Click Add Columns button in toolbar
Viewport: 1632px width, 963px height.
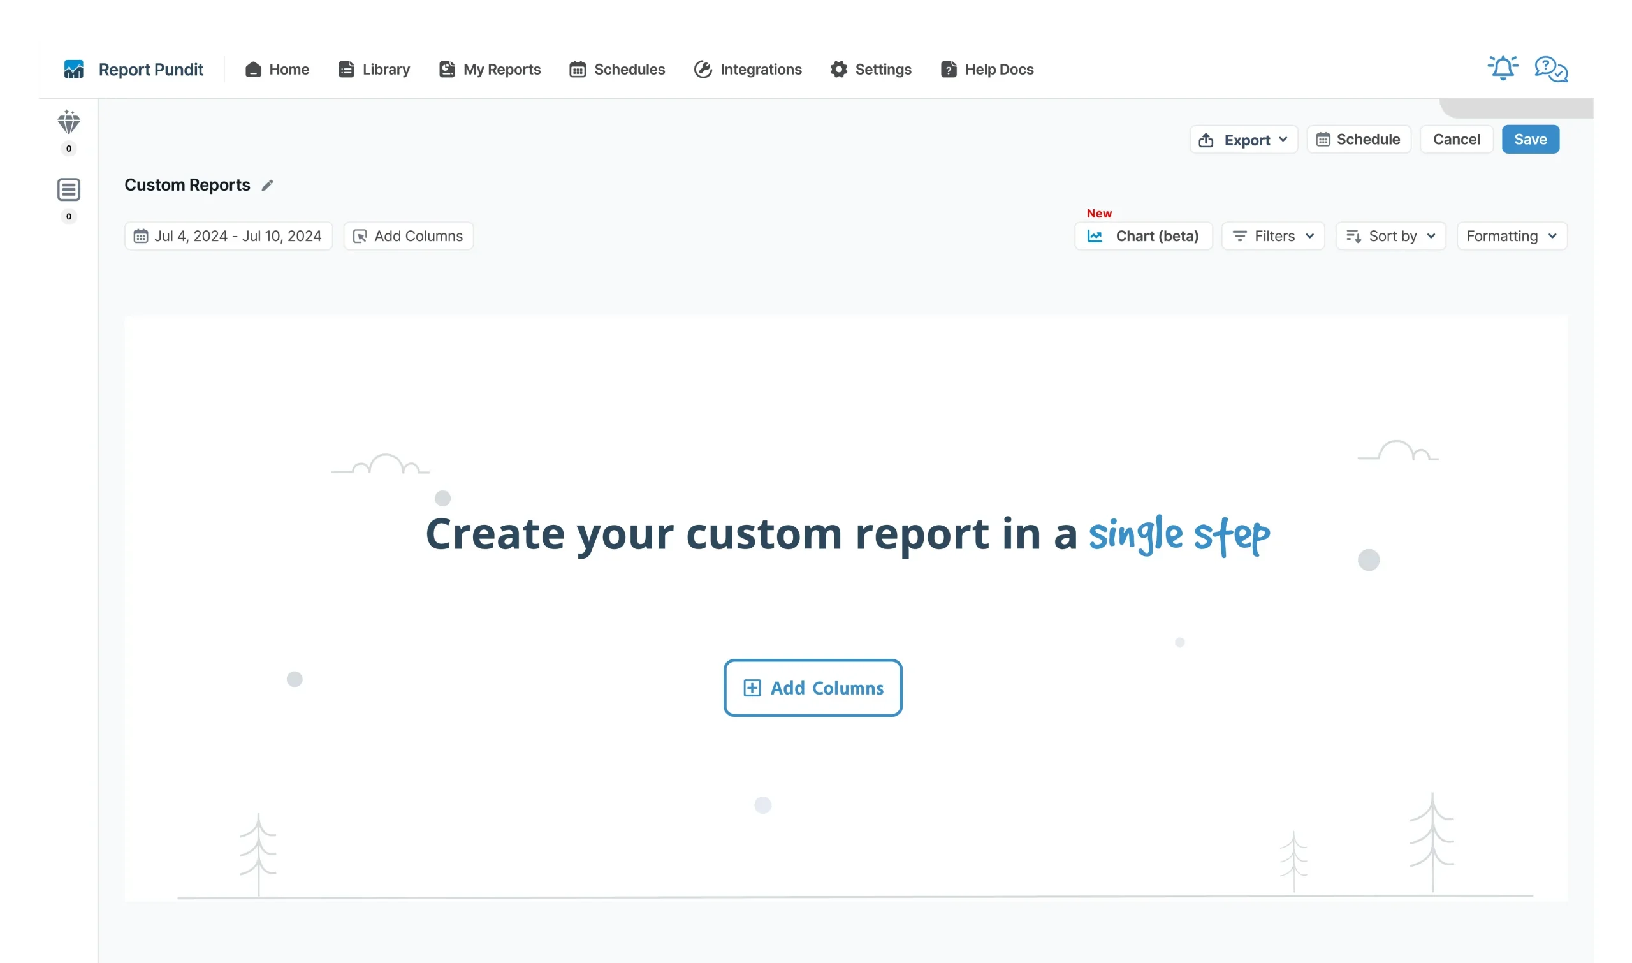[408, 236]
